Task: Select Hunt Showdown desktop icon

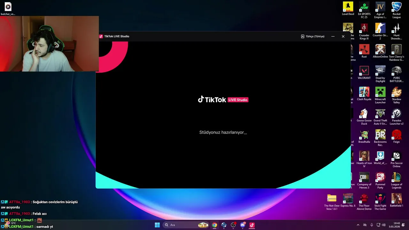Action: point(397,32)
